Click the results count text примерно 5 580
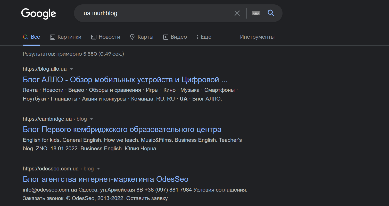Screen dimensions: 389x206 click(77, 54)
